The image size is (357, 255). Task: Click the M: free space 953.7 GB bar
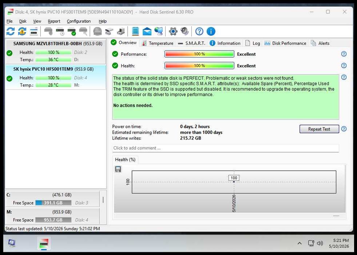(53, 220)
